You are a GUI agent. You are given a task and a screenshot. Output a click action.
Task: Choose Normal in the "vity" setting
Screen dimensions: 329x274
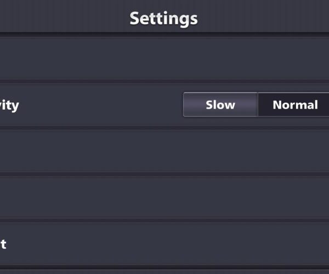pyautogui.click(x=294, y=105)
